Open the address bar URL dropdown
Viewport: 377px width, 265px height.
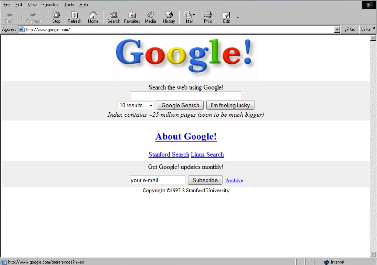pyautogui.click(x=337, y=29)
